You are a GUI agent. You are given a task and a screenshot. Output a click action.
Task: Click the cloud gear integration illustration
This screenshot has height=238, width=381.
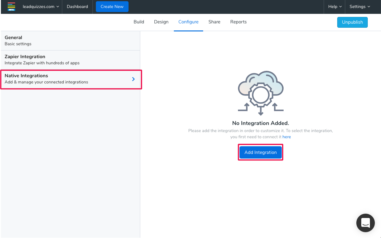coord(260,93)
